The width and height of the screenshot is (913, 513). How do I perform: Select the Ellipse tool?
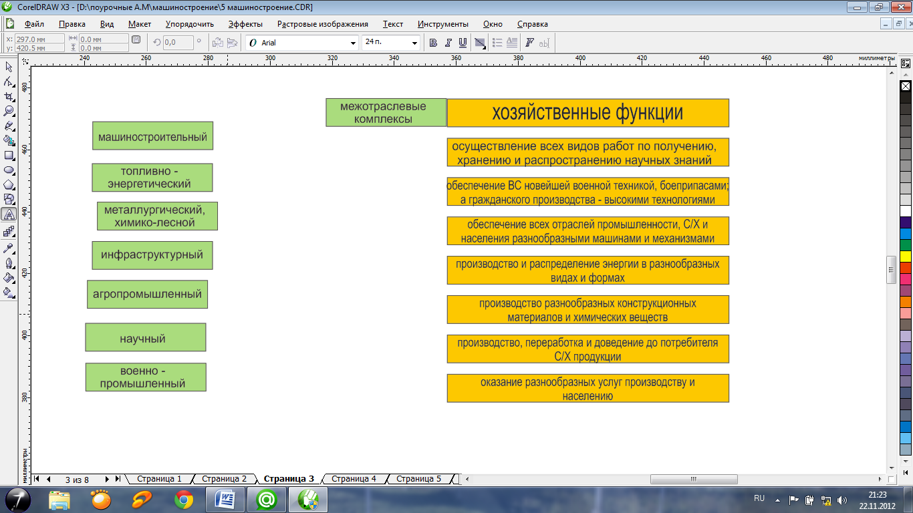[x=9, y=170]
